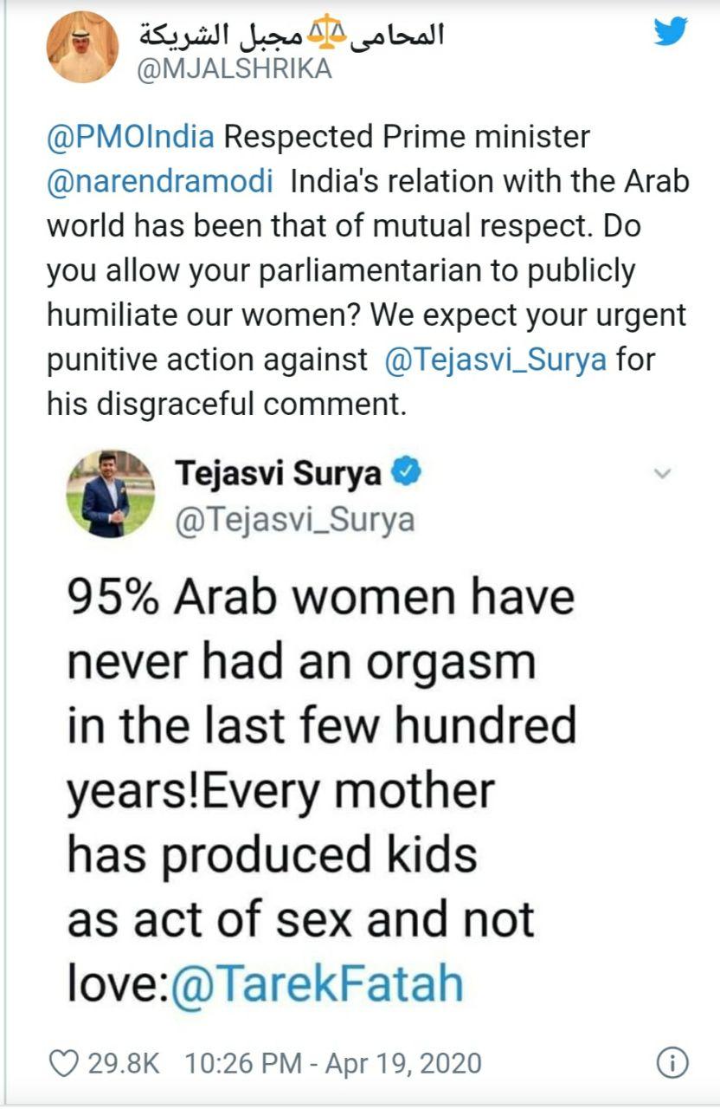720x1109 pixels.
Task: View the 29.8K likes count
Action: (124, 1063)
